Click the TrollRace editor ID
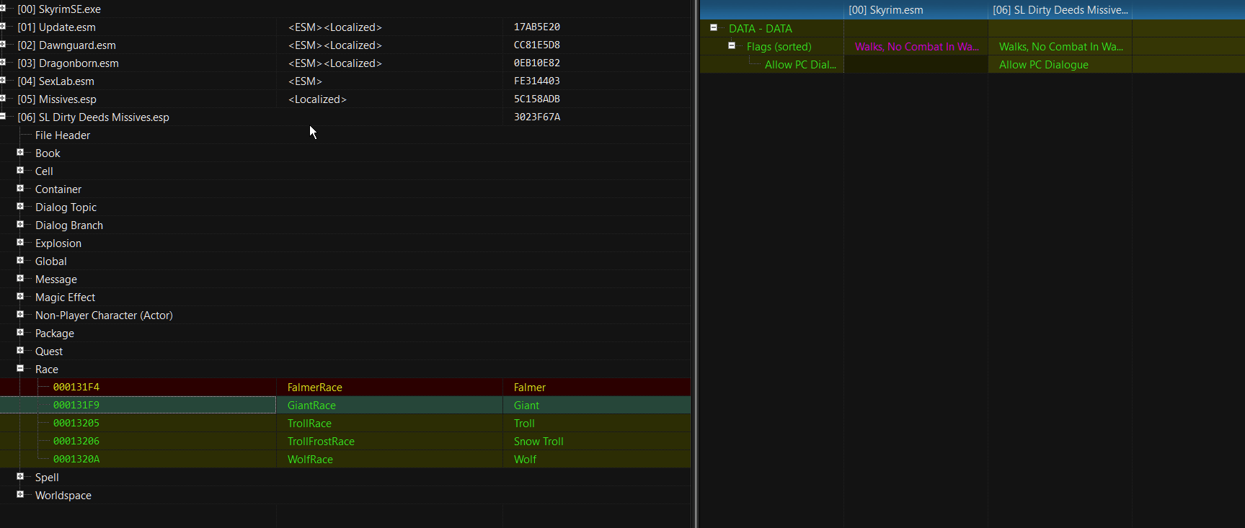1245x528 pixels. pyautogui.click(x=309, y=424)
